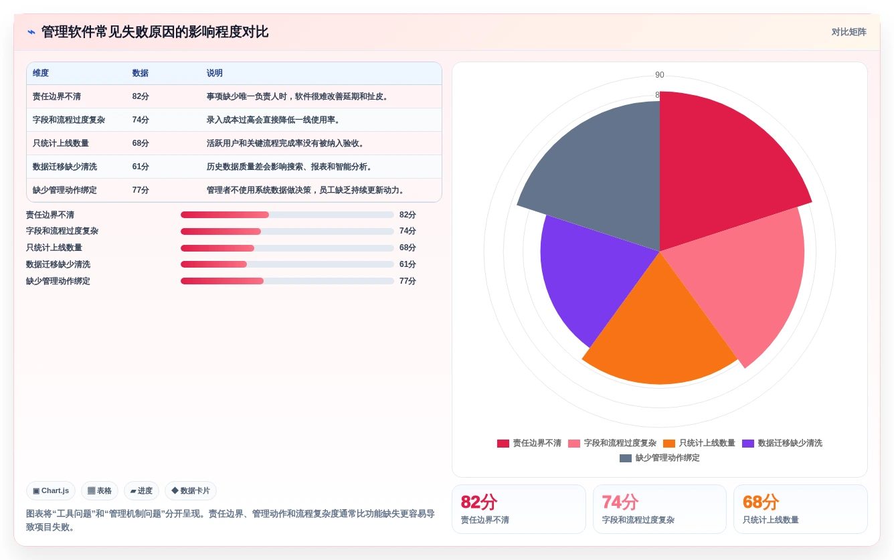
Task: Open the 74分 字段和流程过度复杂 data card
Action: 660,509
